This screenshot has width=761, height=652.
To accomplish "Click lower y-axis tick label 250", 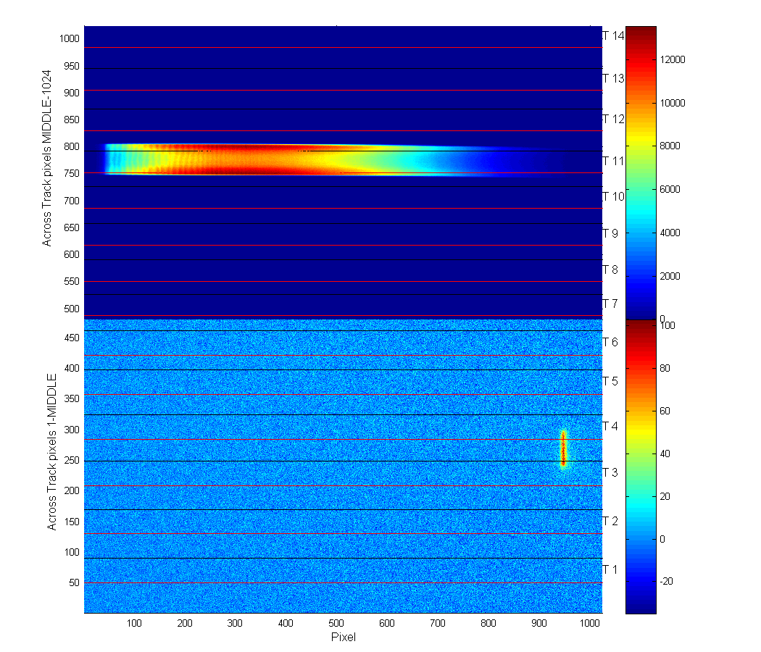I will click(x=71, y=460).
